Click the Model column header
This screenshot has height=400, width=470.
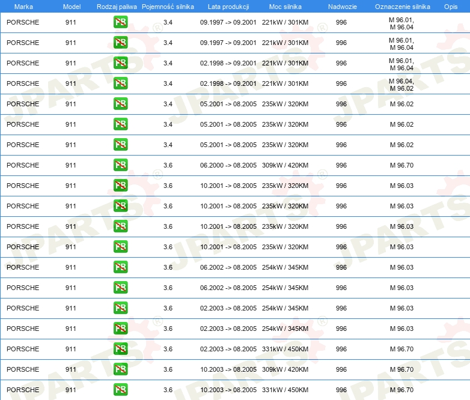point(72,6)
